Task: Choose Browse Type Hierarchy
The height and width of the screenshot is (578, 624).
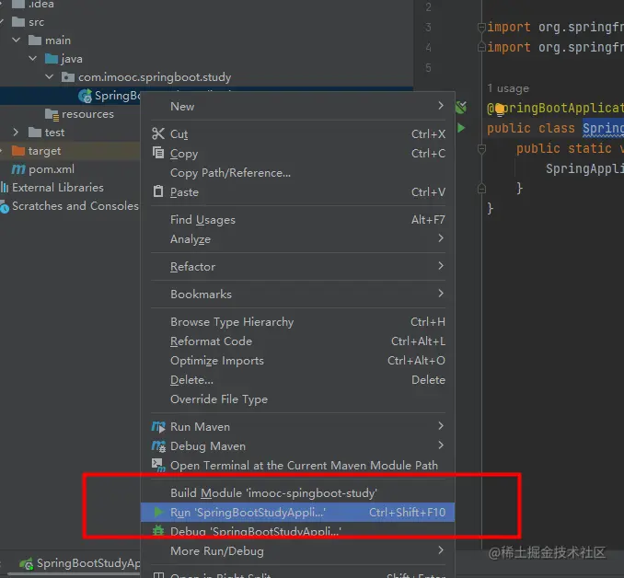Action: (x=297, y=321)
